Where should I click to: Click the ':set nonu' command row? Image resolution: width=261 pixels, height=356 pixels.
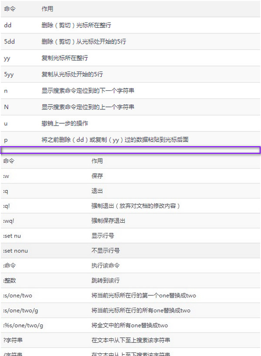(x=16, y=251)
